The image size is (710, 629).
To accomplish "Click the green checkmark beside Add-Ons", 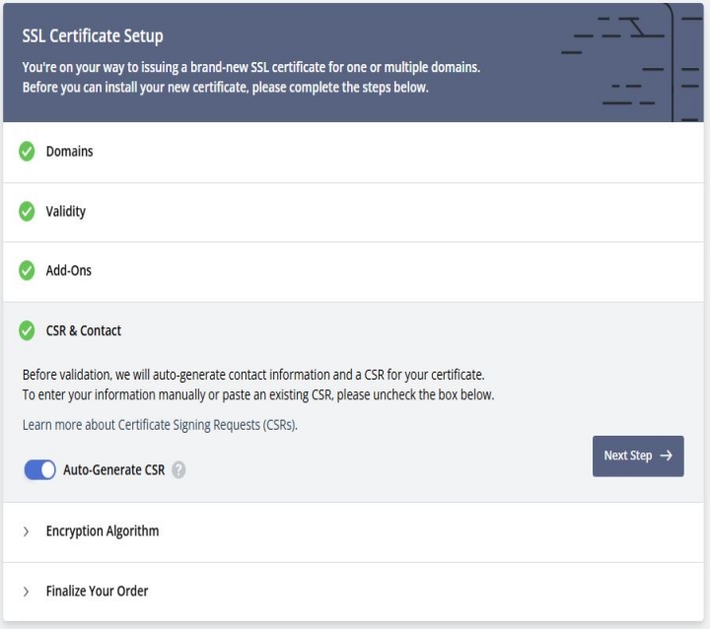I will (27, 270).
